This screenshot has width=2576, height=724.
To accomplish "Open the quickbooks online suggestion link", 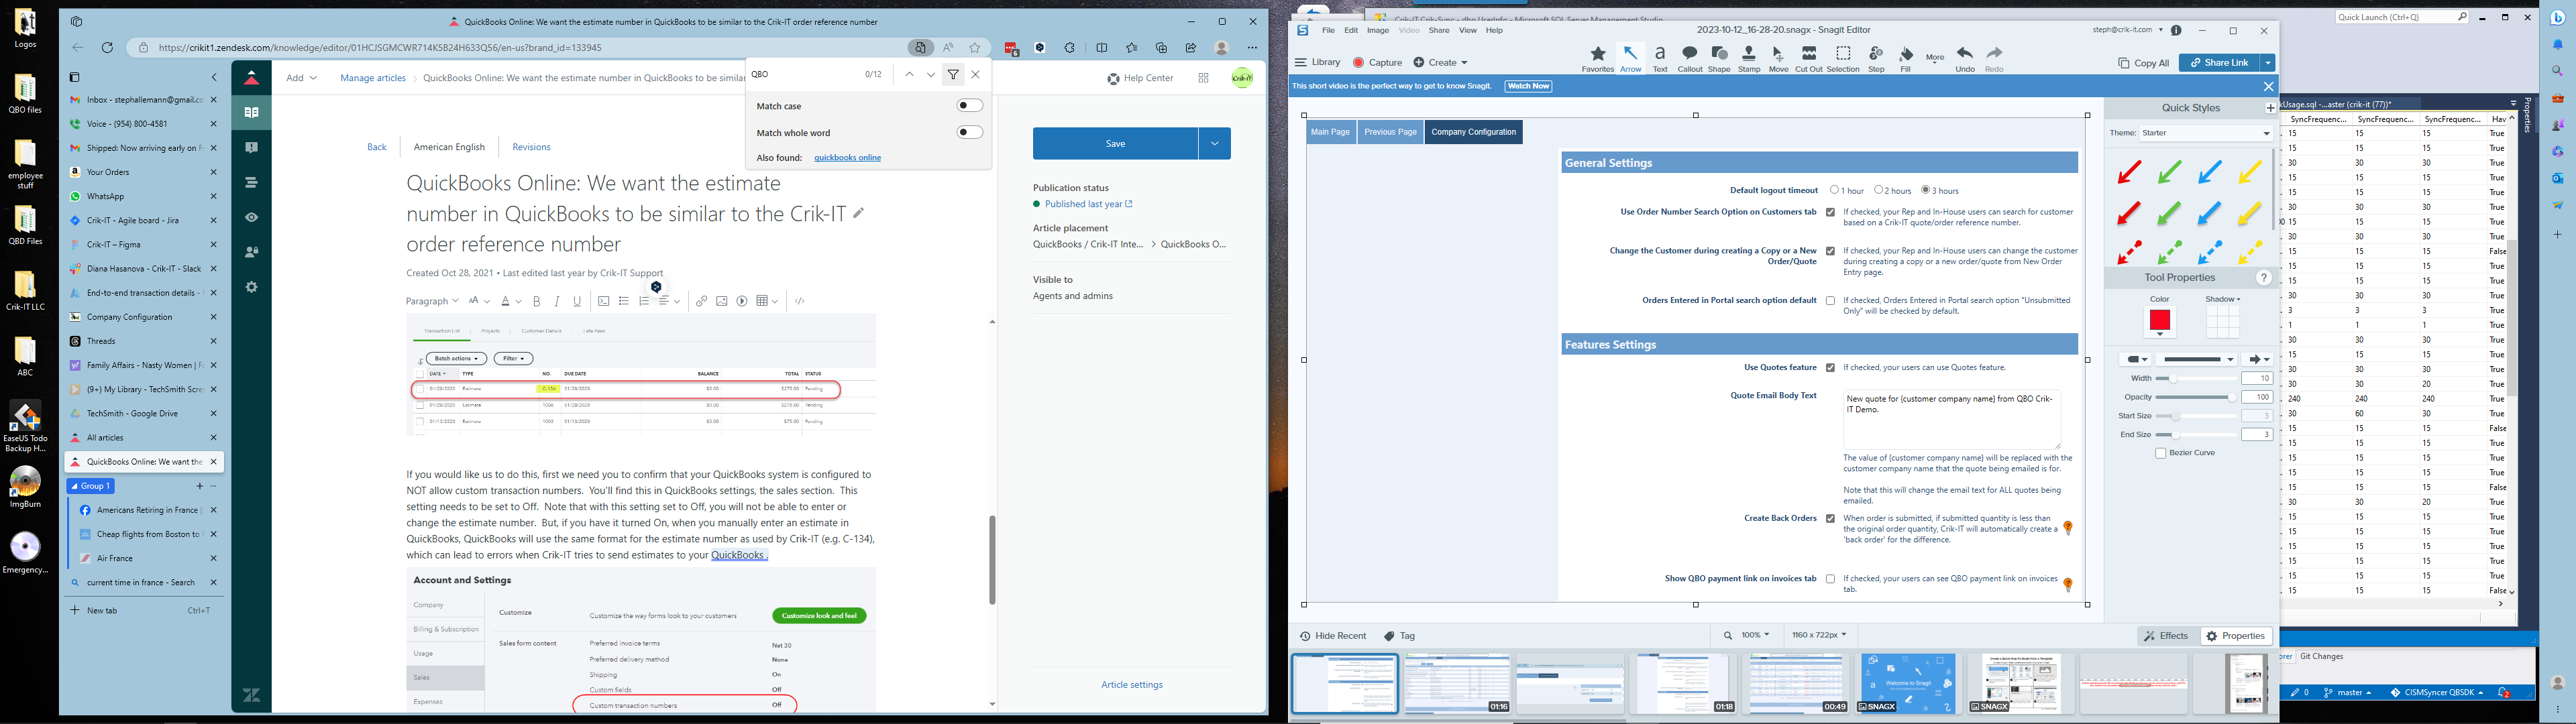I will click(847, 158).
